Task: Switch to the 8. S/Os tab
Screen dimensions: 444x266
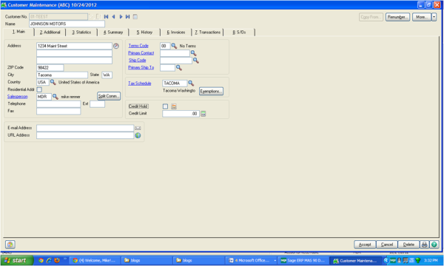Action: coord(239,33)
